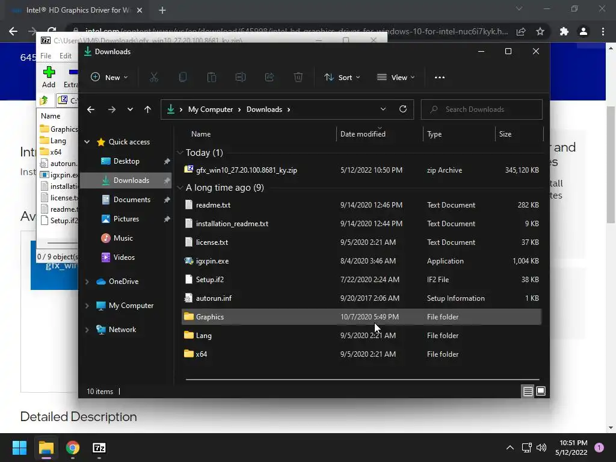Select the Lang folder
The width and height of the screenshot is (616, 462).
click(x=362, y=336)
